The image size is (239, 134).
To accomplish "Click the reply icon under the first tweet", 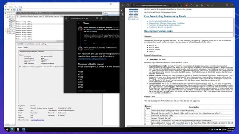I will (85, 44).
